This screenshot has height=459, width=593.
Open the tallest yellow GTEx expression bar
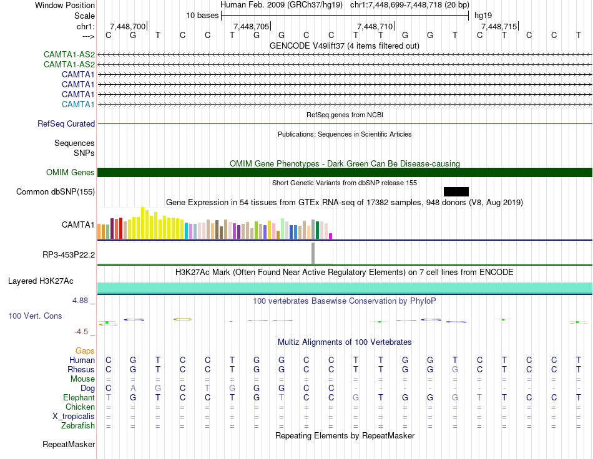click(143, 223)
